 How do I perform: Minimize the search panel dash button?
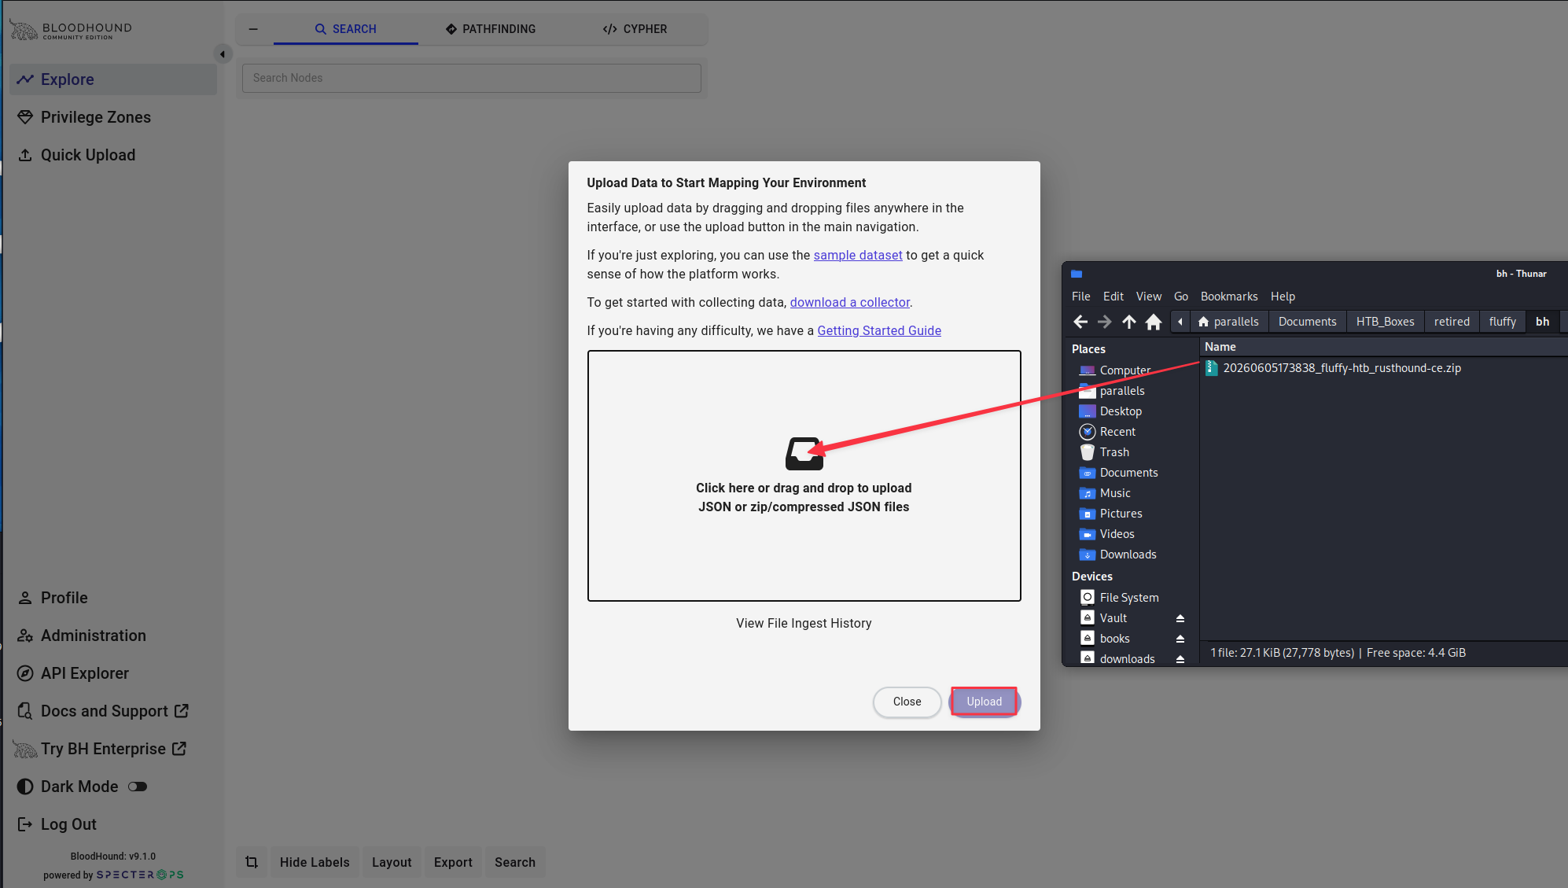click(253, 29)
